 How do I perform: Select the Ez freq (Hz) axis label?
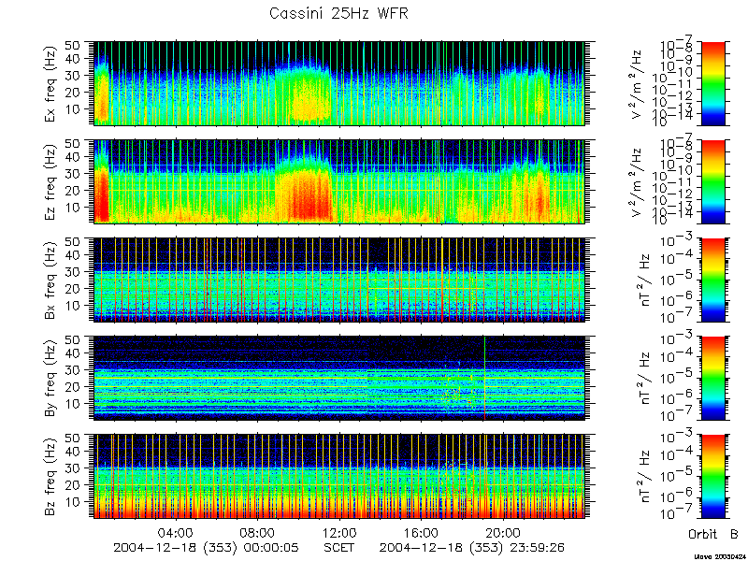point(51,181)
